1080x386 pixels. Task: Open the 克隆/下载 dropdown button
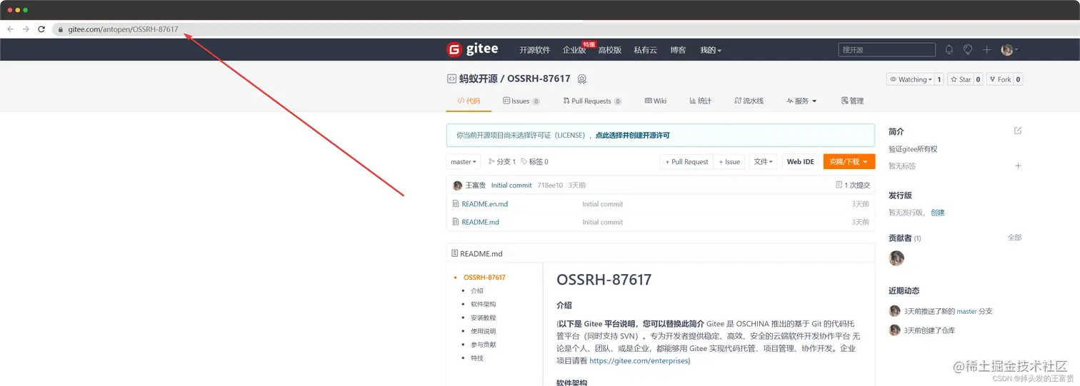(849, 162)
